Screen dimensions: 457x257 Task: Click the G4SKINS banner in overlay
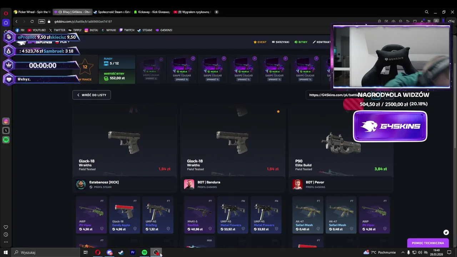pos(390,126)
